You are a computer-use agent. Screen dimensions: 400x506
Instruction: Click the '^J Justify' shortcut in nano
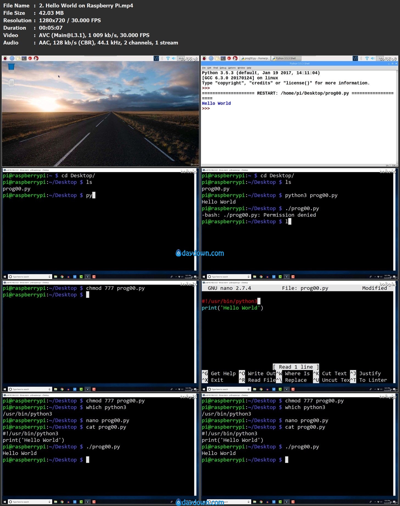[x=365, y=374]
